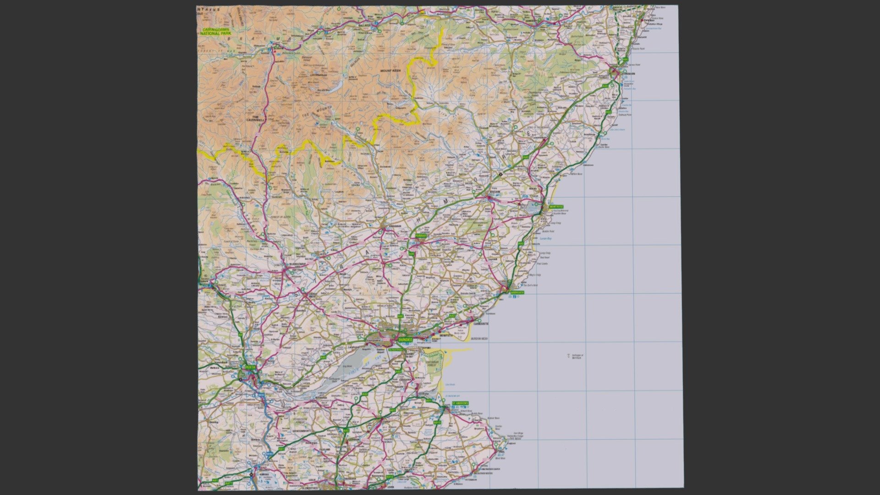Select the green Perth city label
Screen dimensions: 880x495
[x=250, y=367]
